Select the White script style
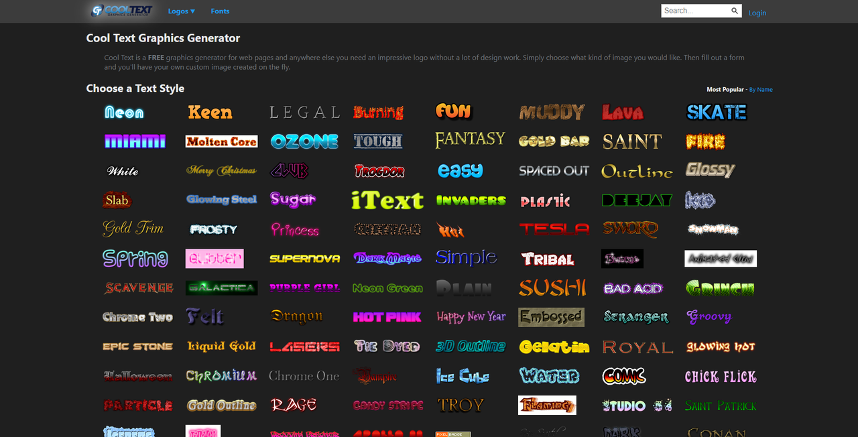Viewport: 858px width, 437px height. [123, 171]
